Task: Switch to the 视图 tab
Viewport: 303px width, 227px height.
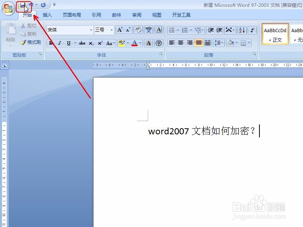Action: (157, 15)
